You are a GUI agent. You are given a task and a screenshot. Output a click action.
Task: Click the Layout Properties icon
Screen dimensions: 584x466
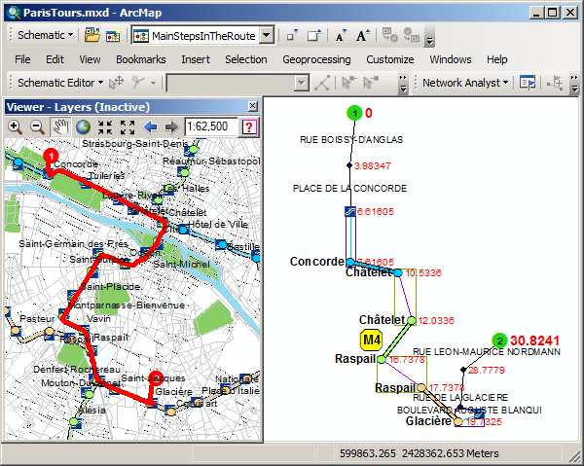click(x=322, y=83)
